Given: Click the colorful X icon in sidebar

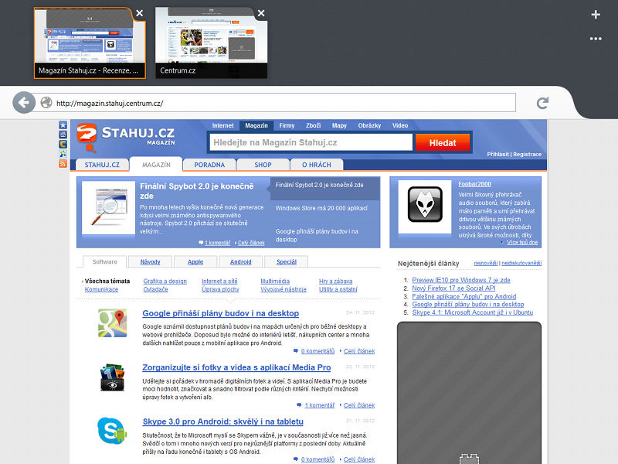Looking at the screenshot, I should point(63,154).
